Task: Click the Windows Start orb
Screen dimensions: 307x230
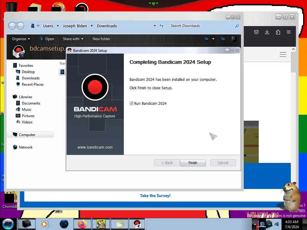Action: click(8, 224)
